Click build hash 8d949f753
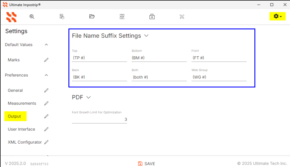 pyautogui.click(x=39, y=164)
